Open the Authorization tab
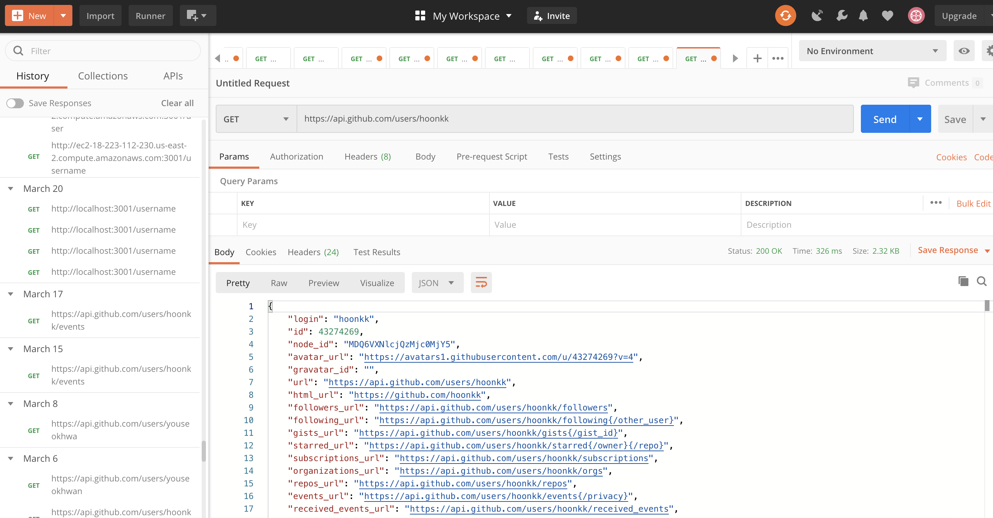Image resolution: width=993 pixels, height=518 pixels. pyautogui.click(x=297, y=156)
